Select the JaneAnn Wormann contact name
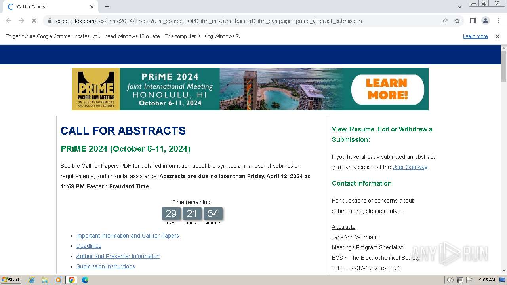Image resolution: width=507 pixels, height=285 pixels. [x=356, y=237]
